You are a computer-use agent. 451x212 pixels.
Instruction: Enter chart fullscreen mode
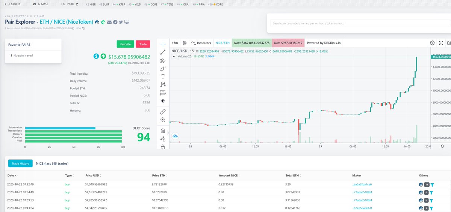click(x=442, y=43)
